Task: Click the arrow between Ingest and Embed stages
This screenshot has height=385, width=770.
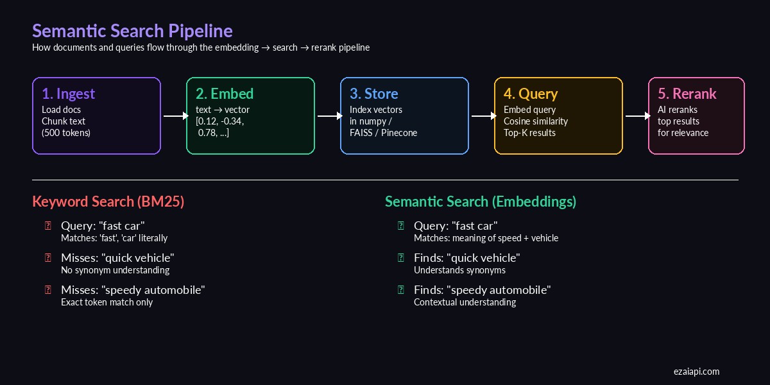Action: pos(173,116)
